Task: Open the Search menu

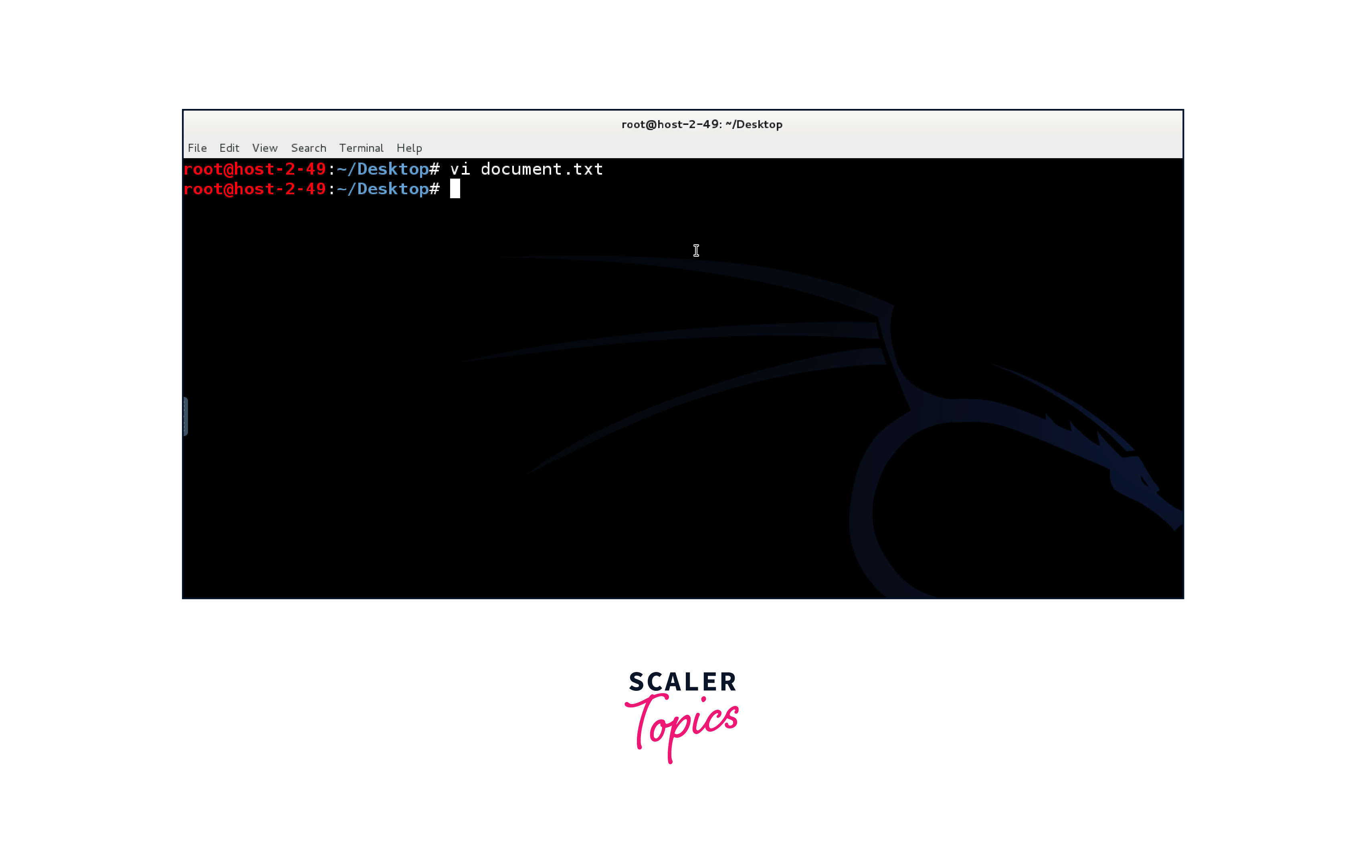Action: pyautogui.click(x=308, y=148)
